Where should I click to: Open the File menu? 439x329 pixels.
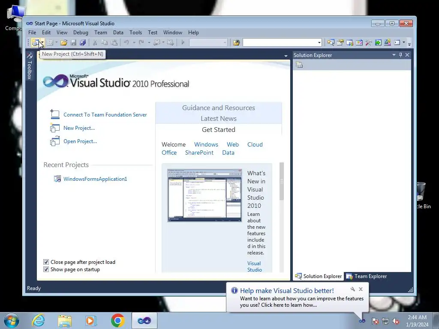click(x=32, y=33)
